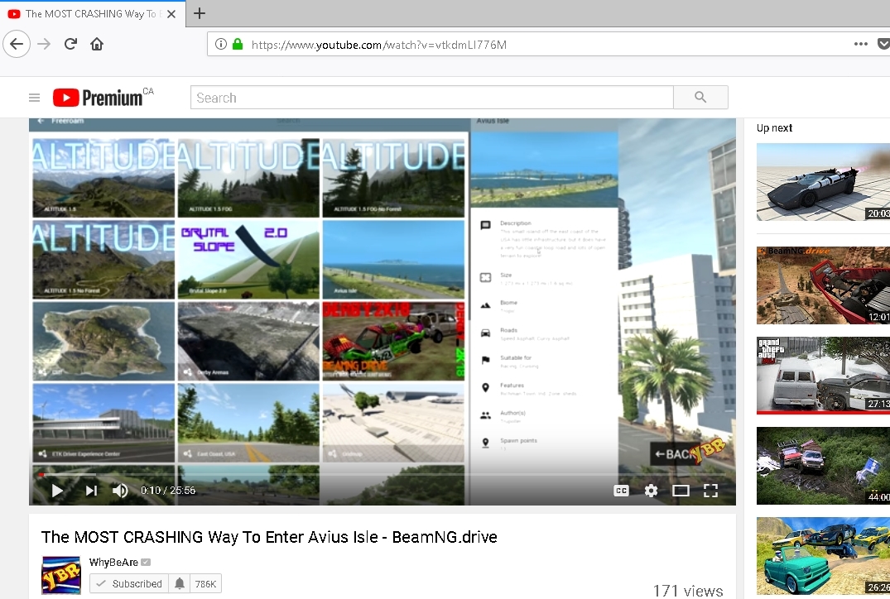This screenshot has width=890, height=599.
Task: Open the YouTube hamburger guide menu
Action: 34,98
